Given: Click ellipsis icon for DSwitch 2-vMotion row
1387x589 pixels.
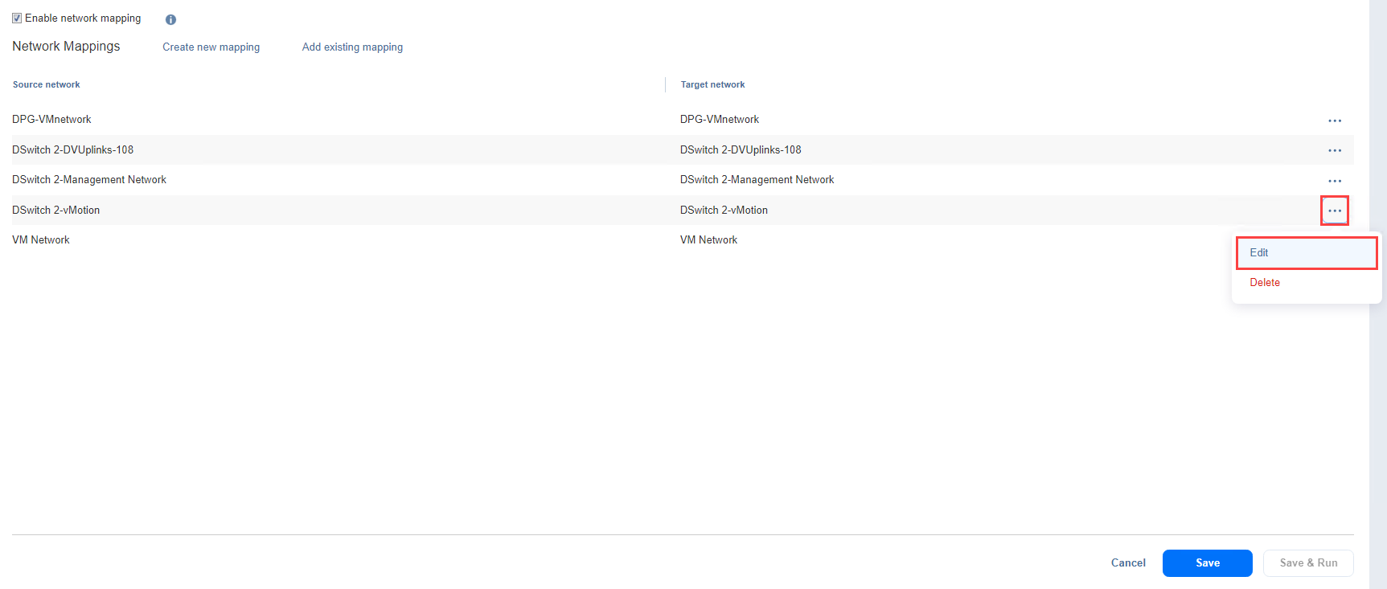Looking at the screenshot, I should tap(1335, 211).
